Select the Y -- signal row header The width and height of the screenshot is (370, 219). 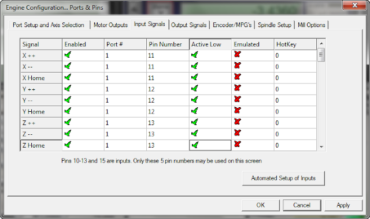click(41, 100)
